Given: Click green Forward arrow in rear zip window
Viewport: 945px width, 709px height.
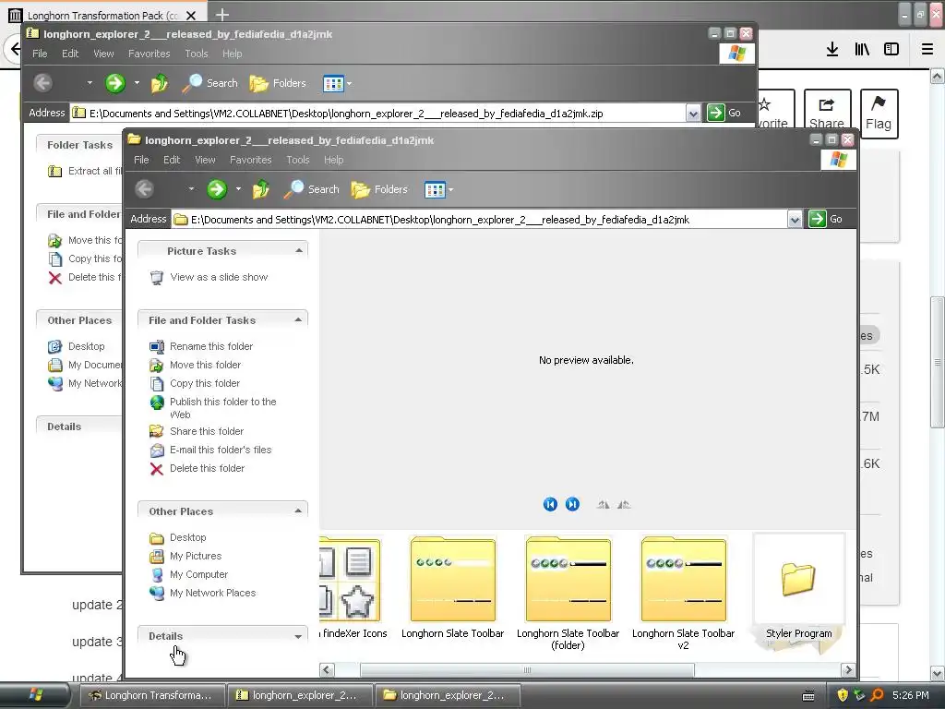Looking at the screenshot, I should pos(114,83).
